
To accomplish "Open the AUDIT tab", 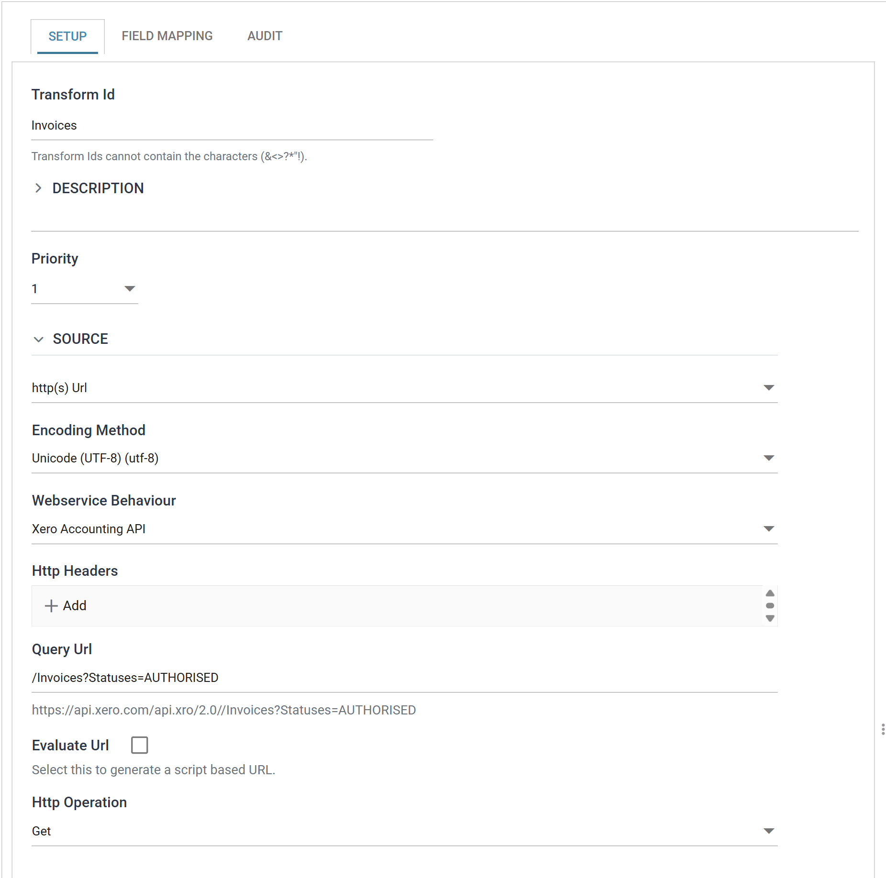I will [x=265, y=36].
